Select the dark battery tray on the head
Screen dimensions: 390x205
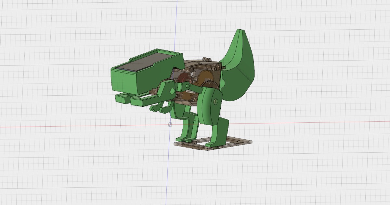click(x=146, y=67)
